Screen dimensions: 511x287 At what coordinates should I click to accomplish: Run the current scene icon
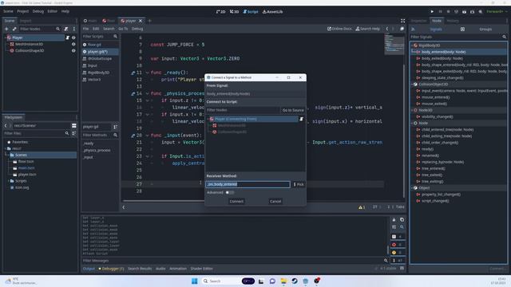(x=465, y=11)
